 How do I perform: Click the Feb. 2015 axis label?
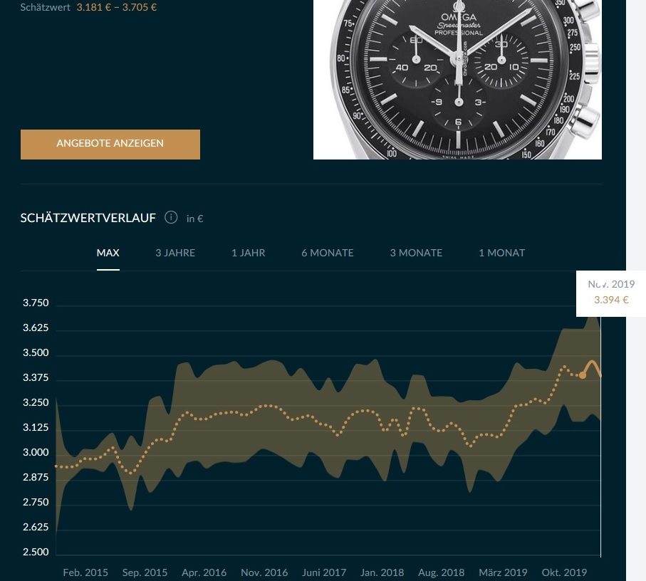(x=85, y=572)
